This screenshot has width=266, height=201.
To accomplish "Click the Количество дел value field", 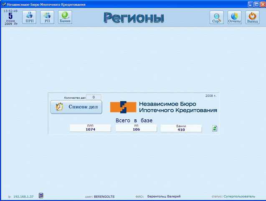I will click(x=94, y=97).
